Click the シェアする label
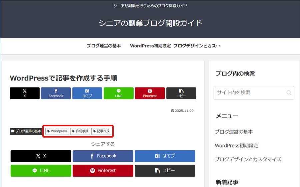This screenshot has width=300, height=187. click(x=103, y=144)
